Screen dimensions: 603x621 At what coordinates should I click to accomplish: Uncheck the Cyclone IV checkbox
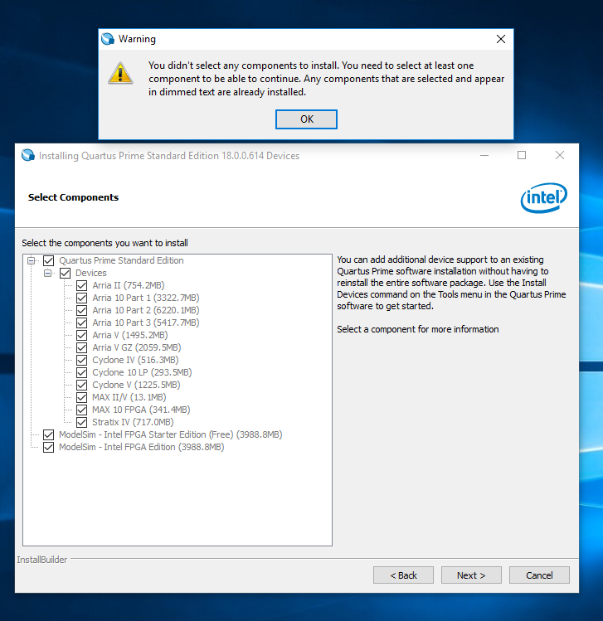(81, 360)
